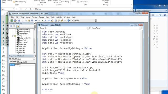Image resolution: width=168 pixels, height=94 pixels.
Task: Switch to the Categorized properties tab
Action: (x=22, y=62)
